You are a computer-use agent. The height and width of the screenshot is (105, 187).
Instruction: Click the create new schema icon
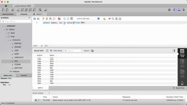point(18,10)
